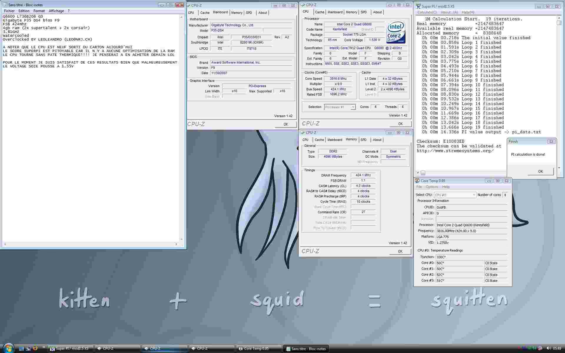Open Help(H) menu in Super PI
Screen dimensions: 565x353
point(468,12)
